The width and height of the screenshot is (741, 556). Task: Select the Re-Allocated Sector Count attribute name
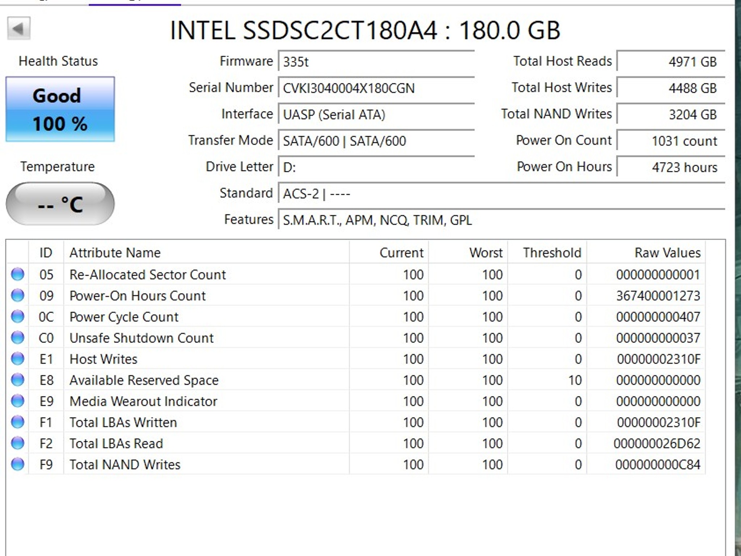147,274
